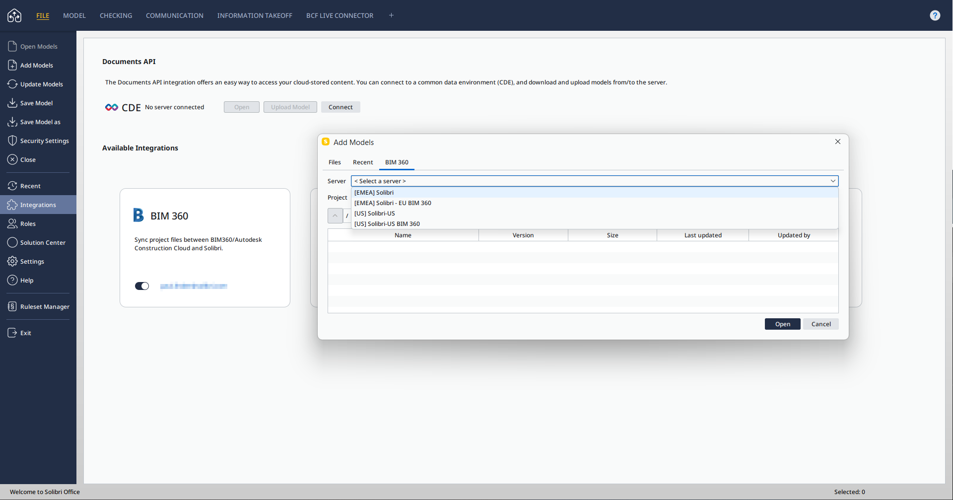Open the MODEL menu
953x500 pixels.
[x=74, y=15]
